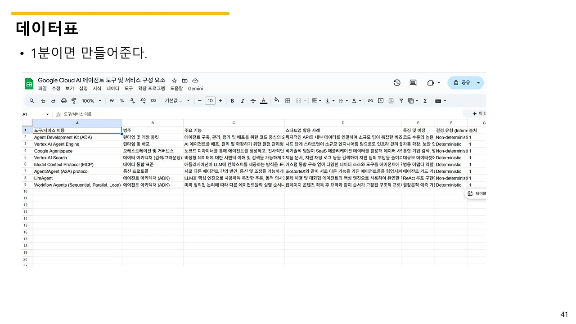Apply currency format with the ₩ icon
The width and height of the screenshot is (576, 324).
[112, 101]
